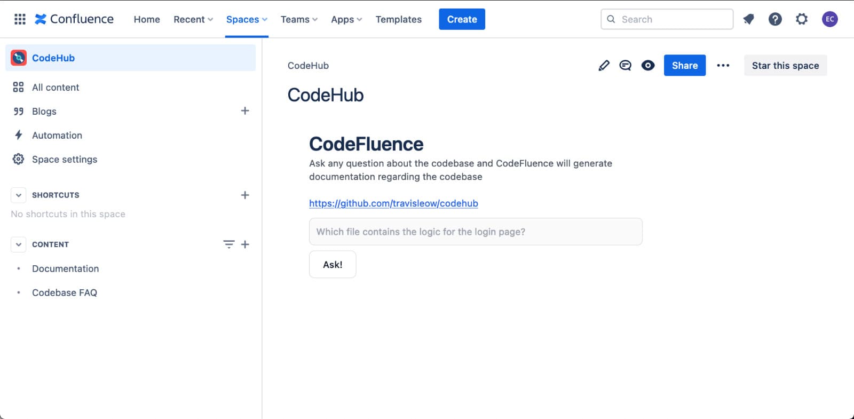Viewport: 854px width, 419px height.
Task: Click the plus icon next to Blogs
Action: coord(245,111)
